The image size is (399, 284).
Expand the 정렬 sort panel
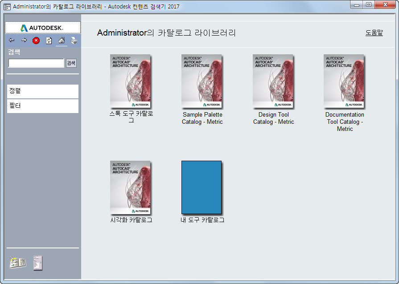(x=43, y=91)
